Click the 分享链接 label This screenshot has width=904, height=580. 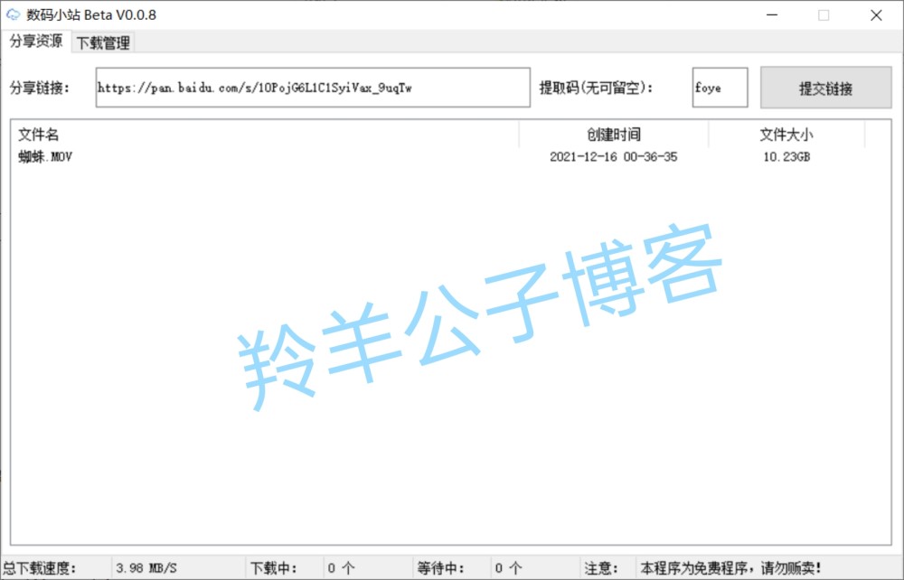(x=39, y=89)
